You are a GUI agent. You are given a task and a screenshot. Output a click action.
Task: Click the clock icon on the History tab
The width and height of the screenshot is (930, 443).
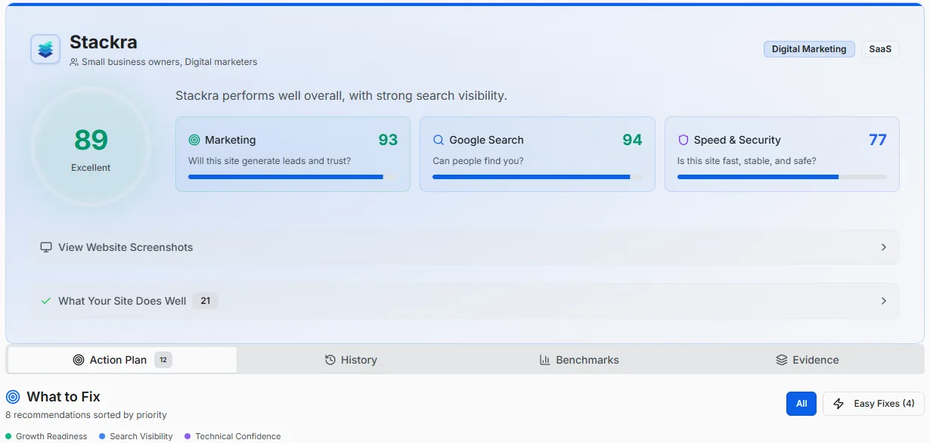click(x=330, y=359)
